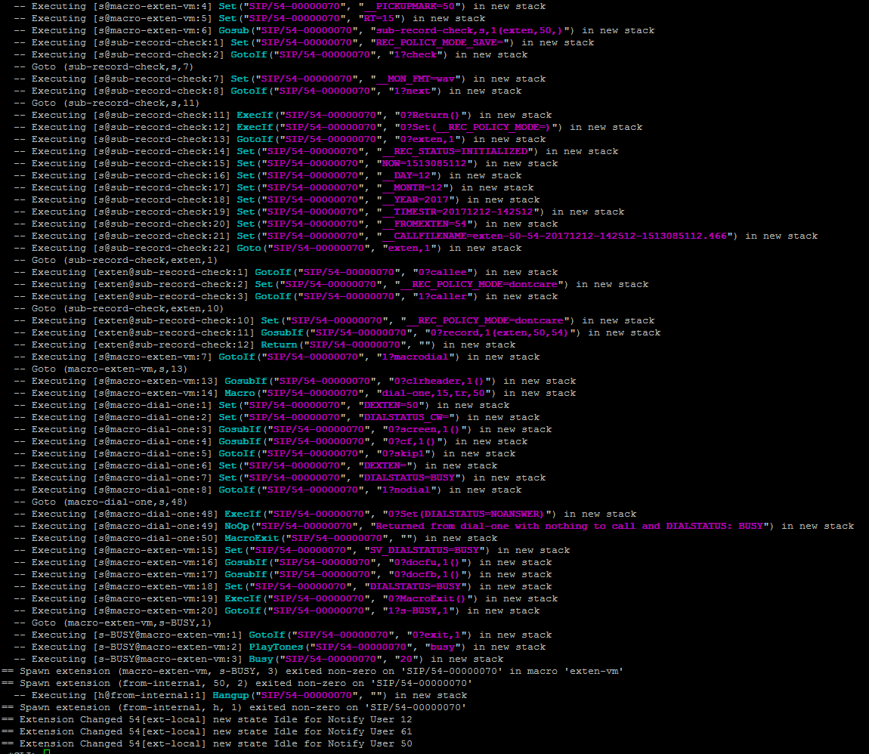Click the "MacroExit" application name on macro-dial-one:50
Image resolution: width=869 pixels, height=754 pixels.
coord(252,539)
